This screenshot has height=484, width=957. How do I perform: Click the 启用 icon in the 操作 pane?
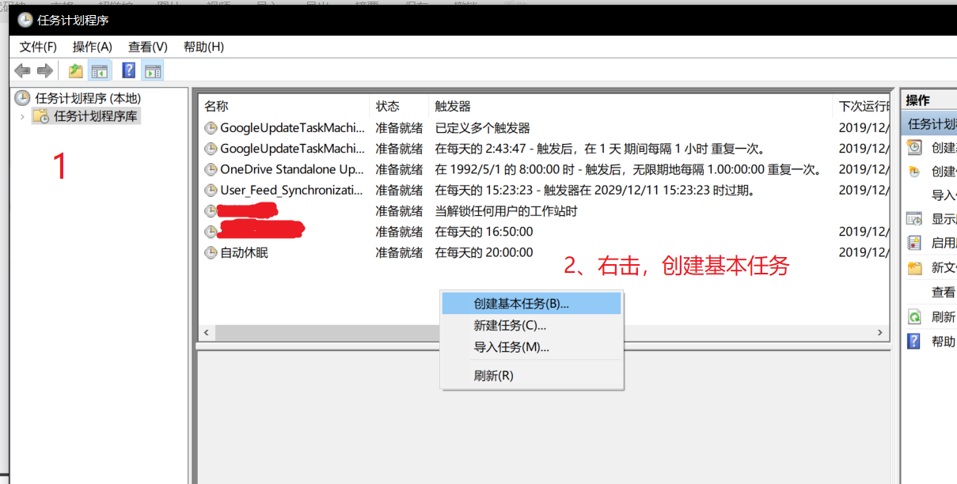(914, 243)
